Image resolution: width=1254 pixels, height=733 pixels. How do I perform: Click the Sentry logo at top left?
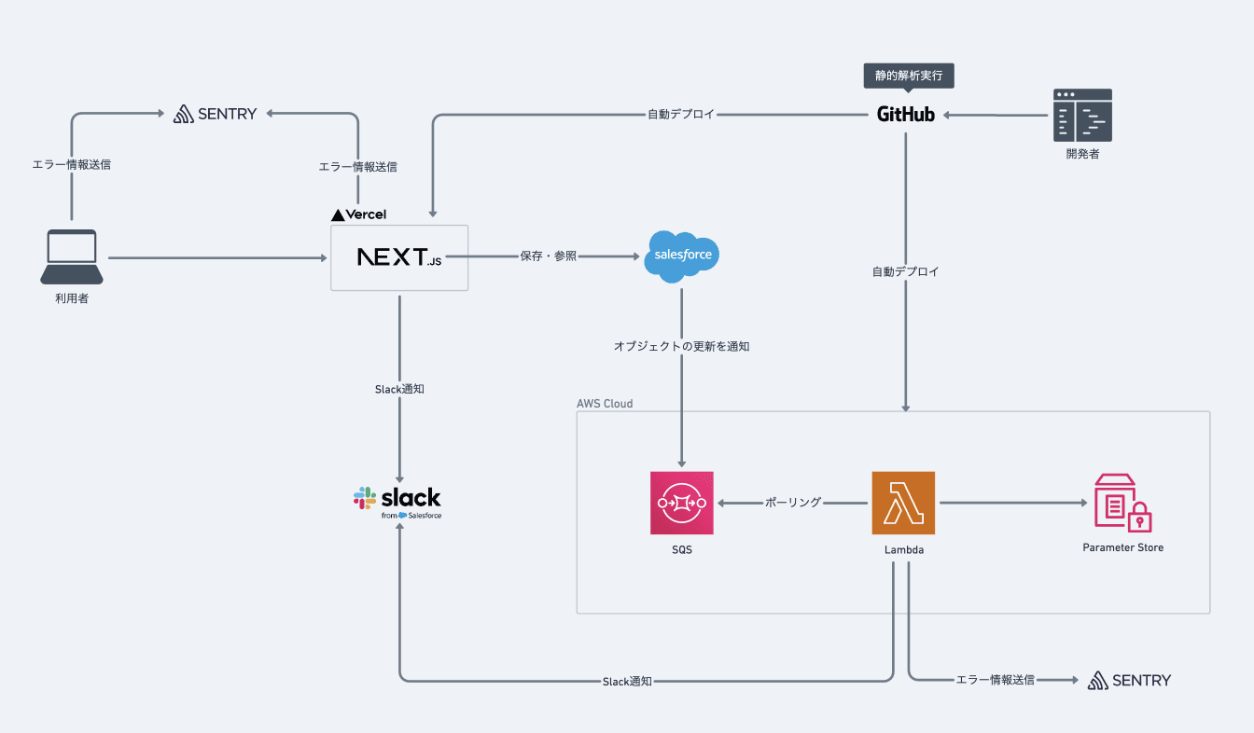[216, 114]
